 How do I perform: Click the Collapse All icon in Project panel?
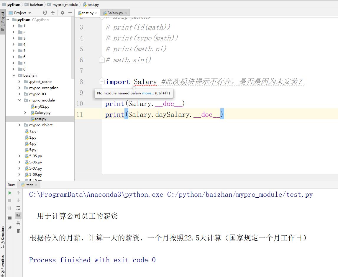point(53,13)
